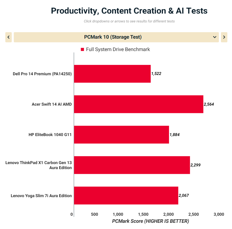This screenshot has width=232, height=229.
Task: Click the next test right arrow
Action: coord(224,37)
